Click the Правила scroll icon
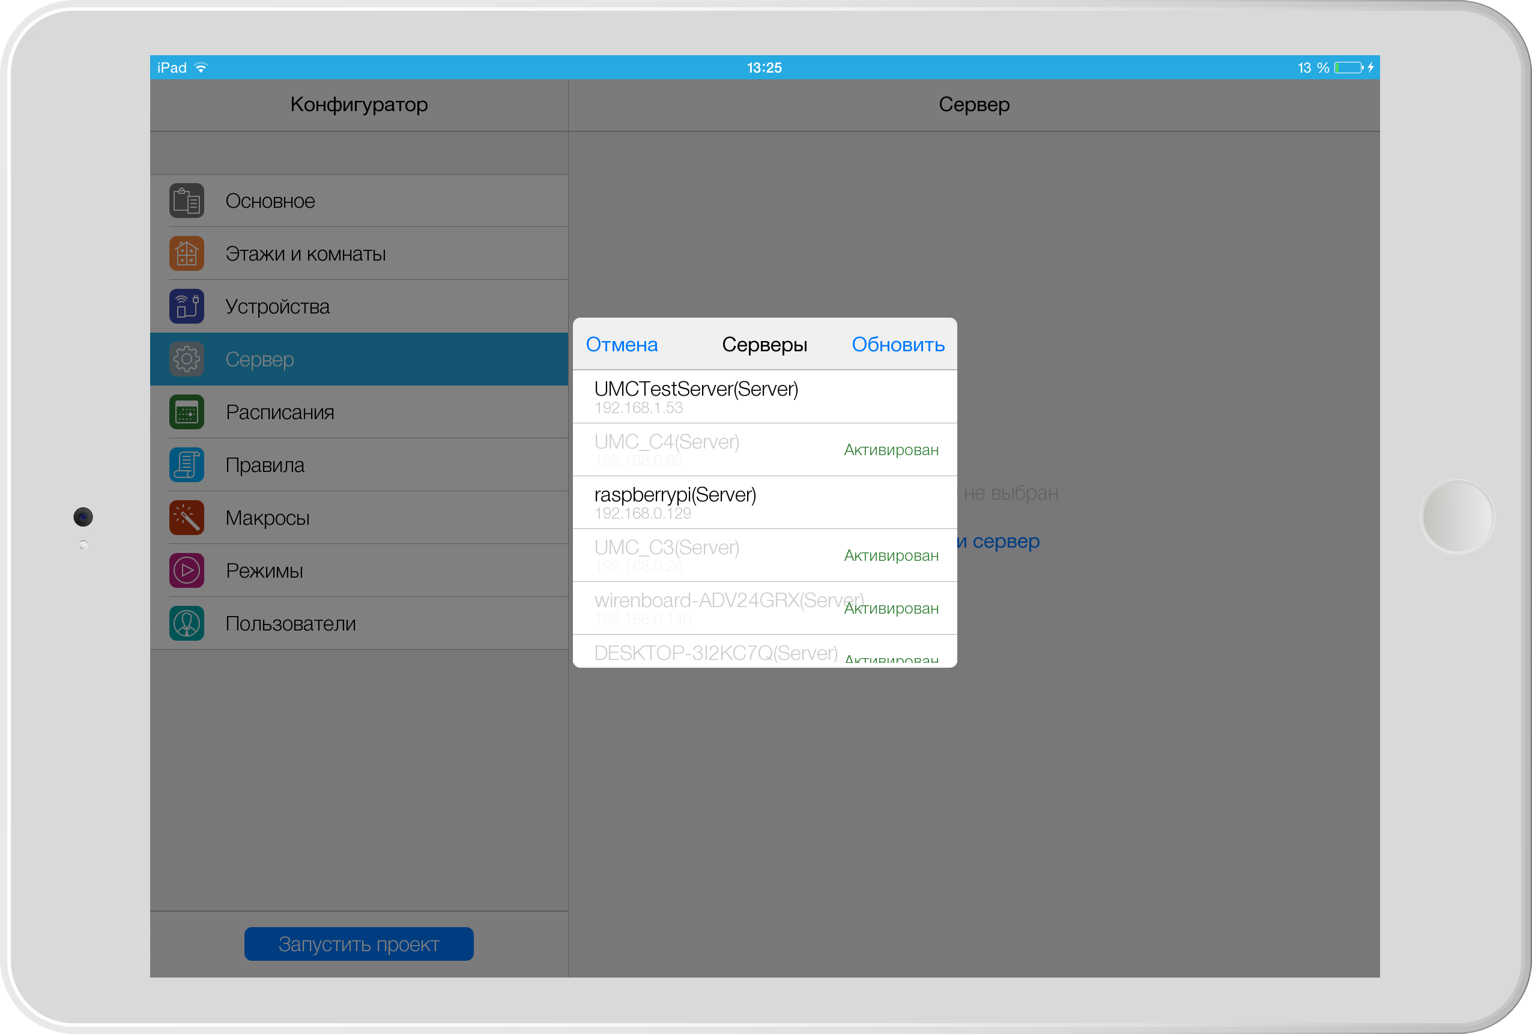 187,465
